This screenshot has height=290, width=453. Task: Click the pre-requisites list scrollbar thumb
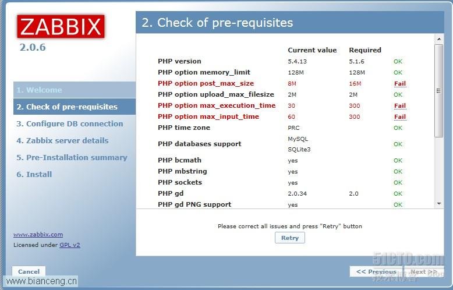pyautogui.click(x=439, y=91)
